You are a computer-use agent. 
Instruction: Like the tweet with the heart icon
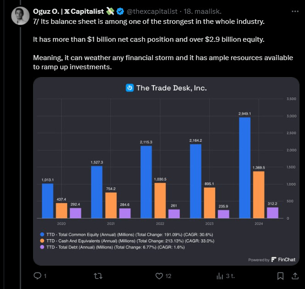tap(159, 276)
